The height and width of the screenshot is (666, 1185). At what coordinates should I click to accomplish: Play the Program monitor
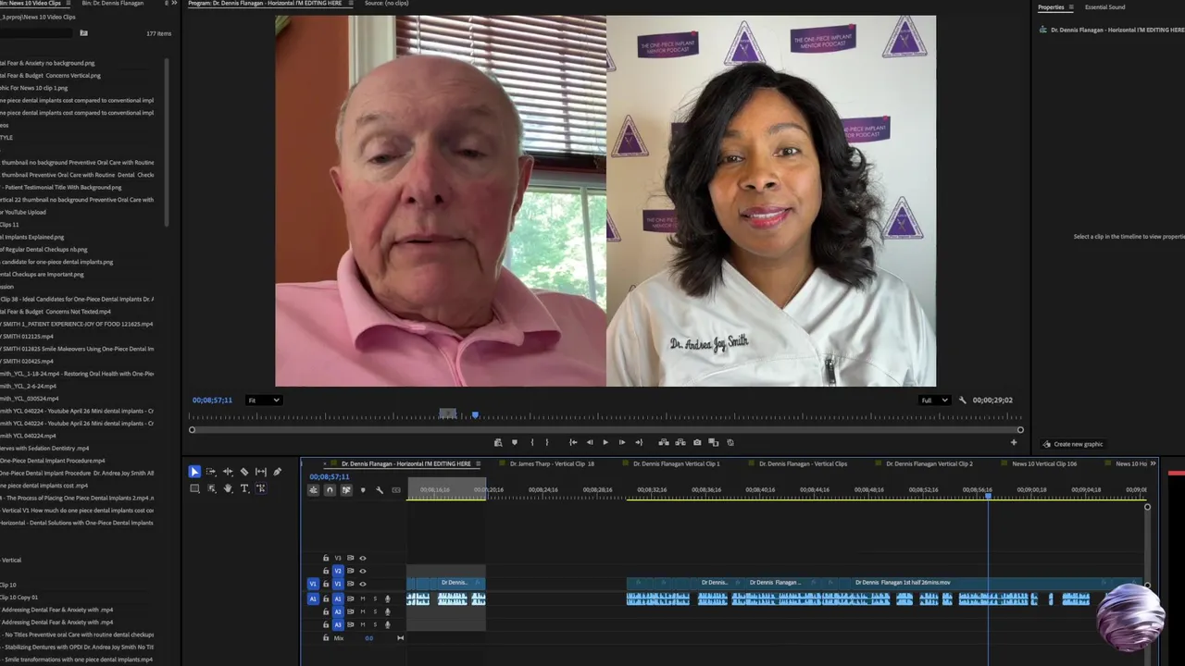(605, 442)
